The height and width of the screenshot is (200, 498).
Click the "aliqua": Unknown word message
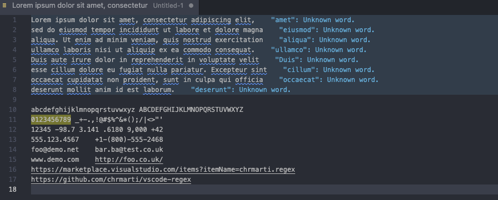pos(325,40)
